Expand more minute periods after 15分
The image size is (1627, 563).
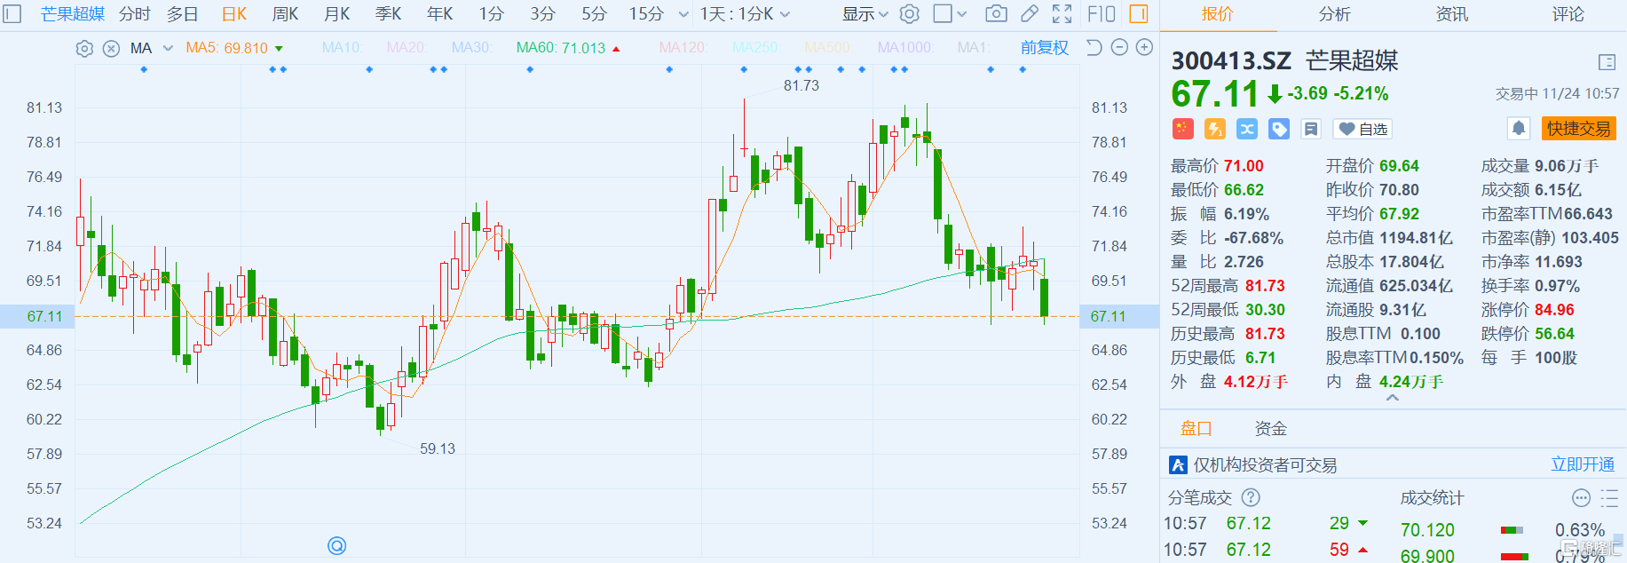coord(683,14)
